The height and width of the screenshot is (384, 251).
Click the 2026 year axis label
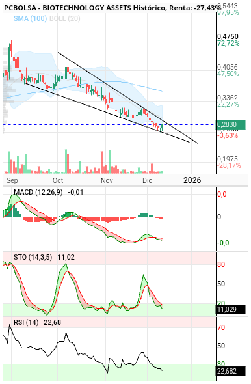pyautogui.click(x=192, y=180)
